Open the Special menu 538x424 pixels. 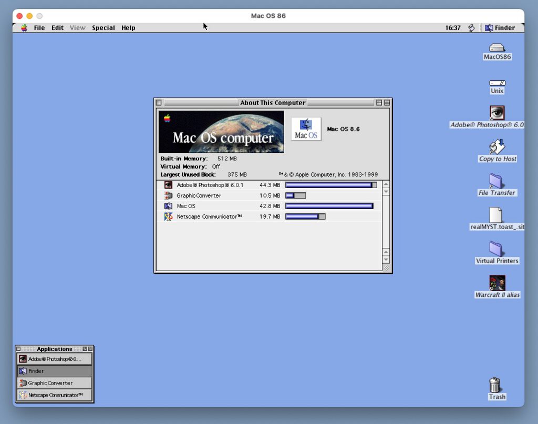tap(103, 28)
